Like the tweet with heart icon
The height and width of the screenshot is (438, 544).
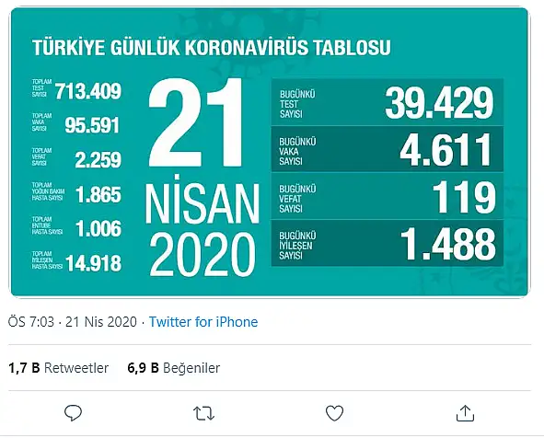pyautogui.click(x=334, y=413)
